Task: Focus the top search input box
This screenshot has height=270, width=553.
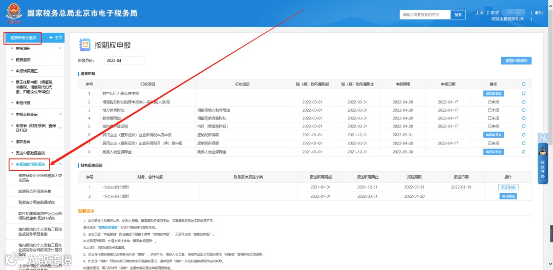Action: tap(426, 14)
